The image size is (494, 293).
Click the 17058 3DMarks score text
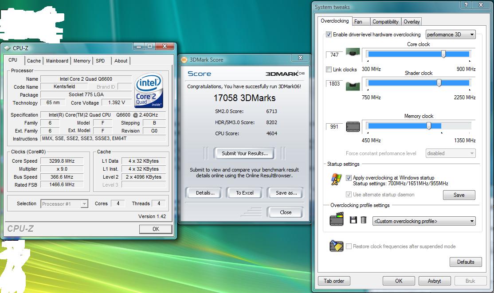(x=244, y=98)
